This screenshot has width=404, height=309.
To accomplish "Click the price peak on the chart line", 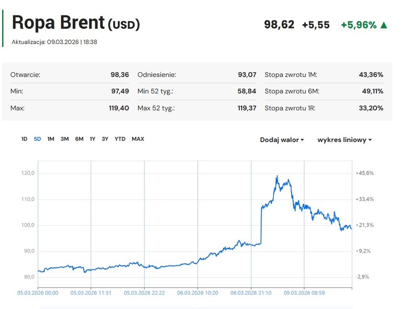I will click(x=277, y=176).
